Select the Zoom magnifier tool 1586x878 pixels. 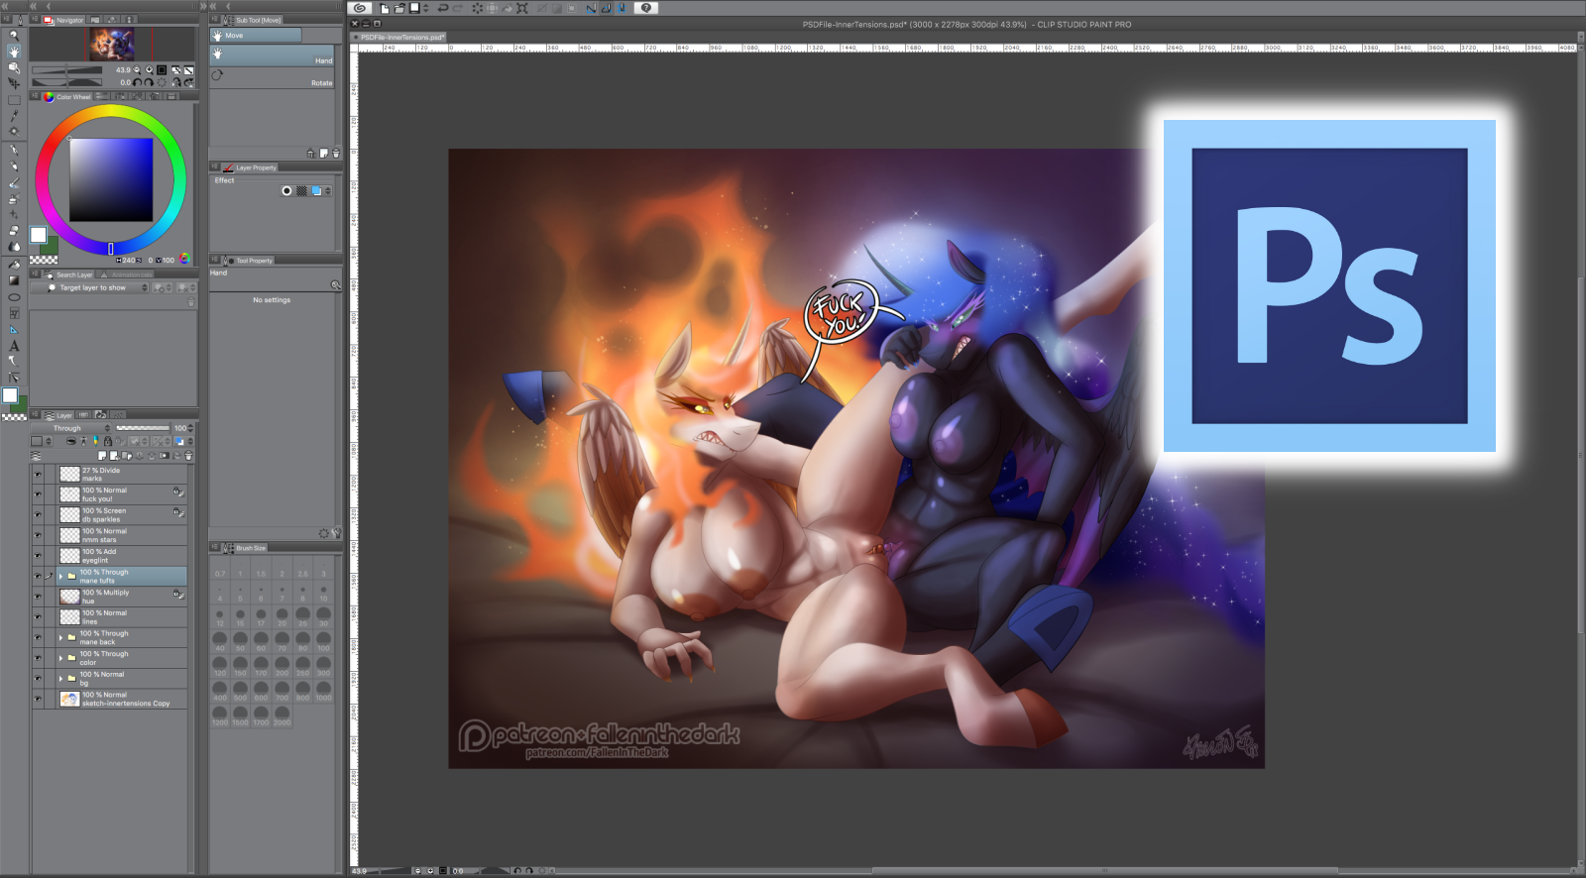click(x=14, y=35)
